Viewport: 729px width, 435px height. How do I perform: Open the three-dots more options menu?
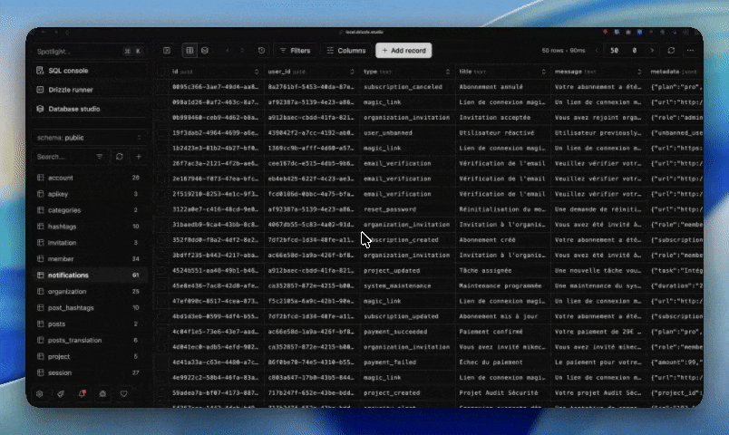point(692,51)
